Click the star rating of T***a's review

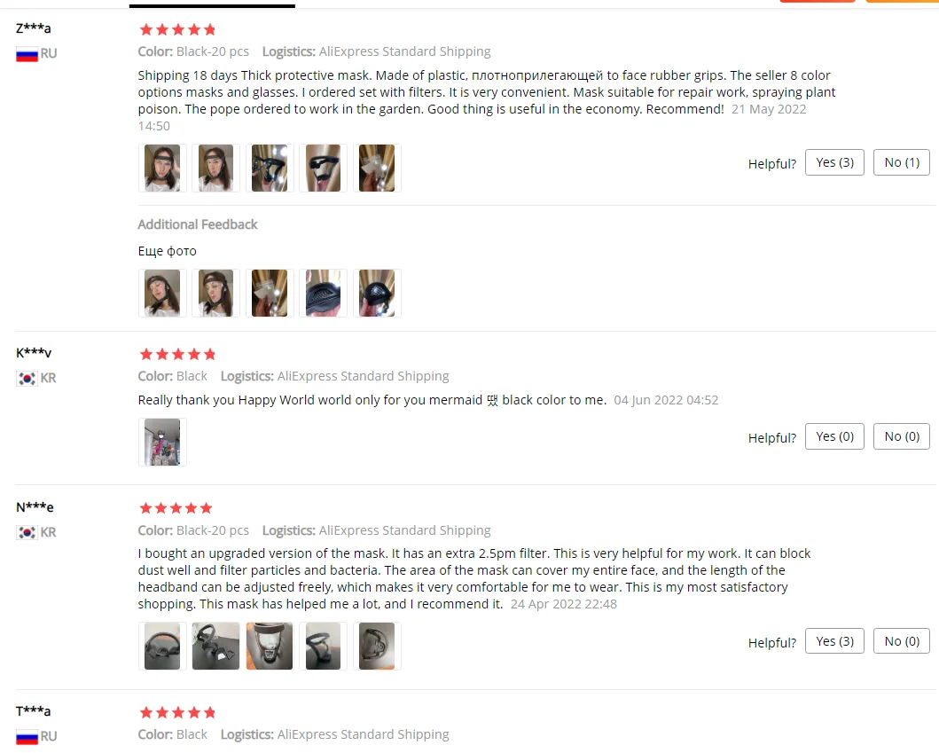(x=177, y=712)
